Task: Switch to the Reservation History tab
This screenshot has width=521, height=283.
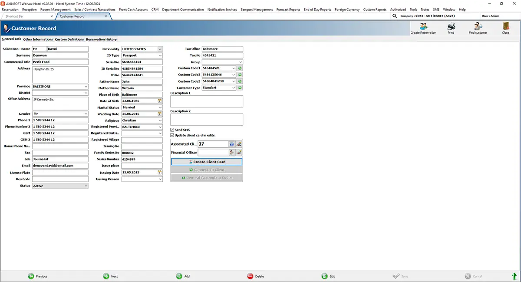Action: [101, 39]
